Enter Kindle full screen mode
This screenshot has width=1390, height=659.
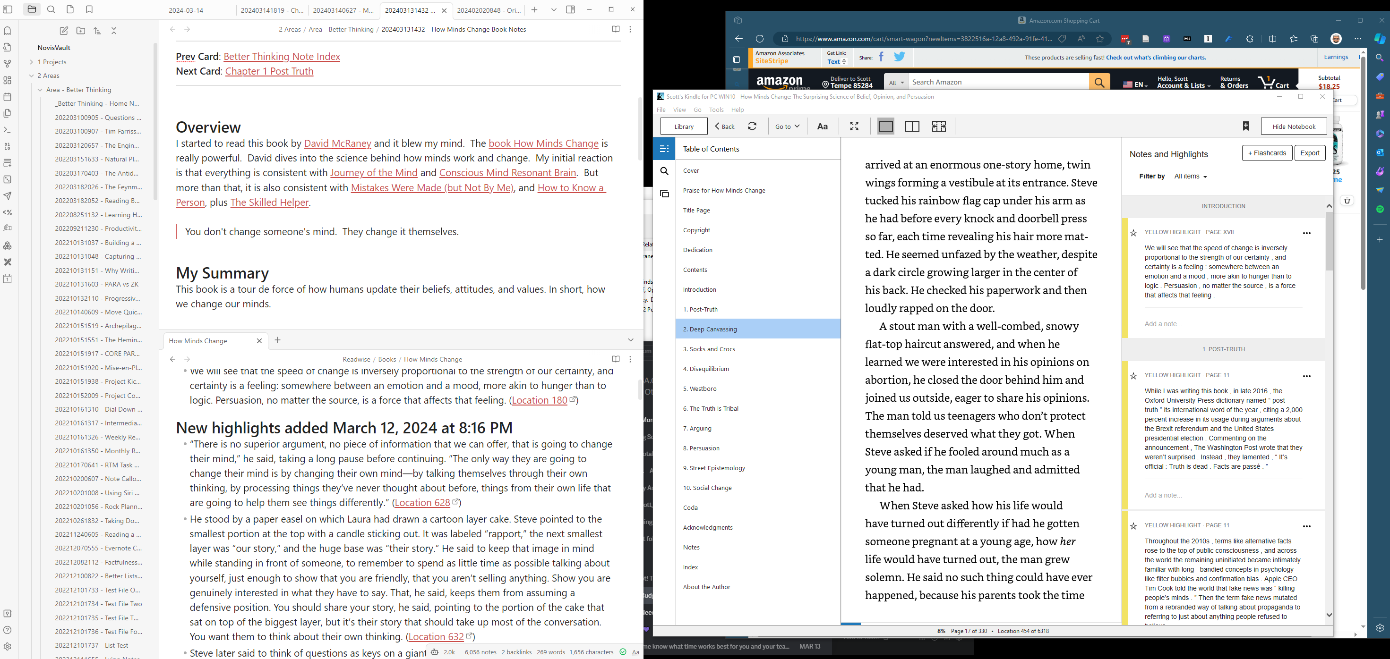[854, 126]
